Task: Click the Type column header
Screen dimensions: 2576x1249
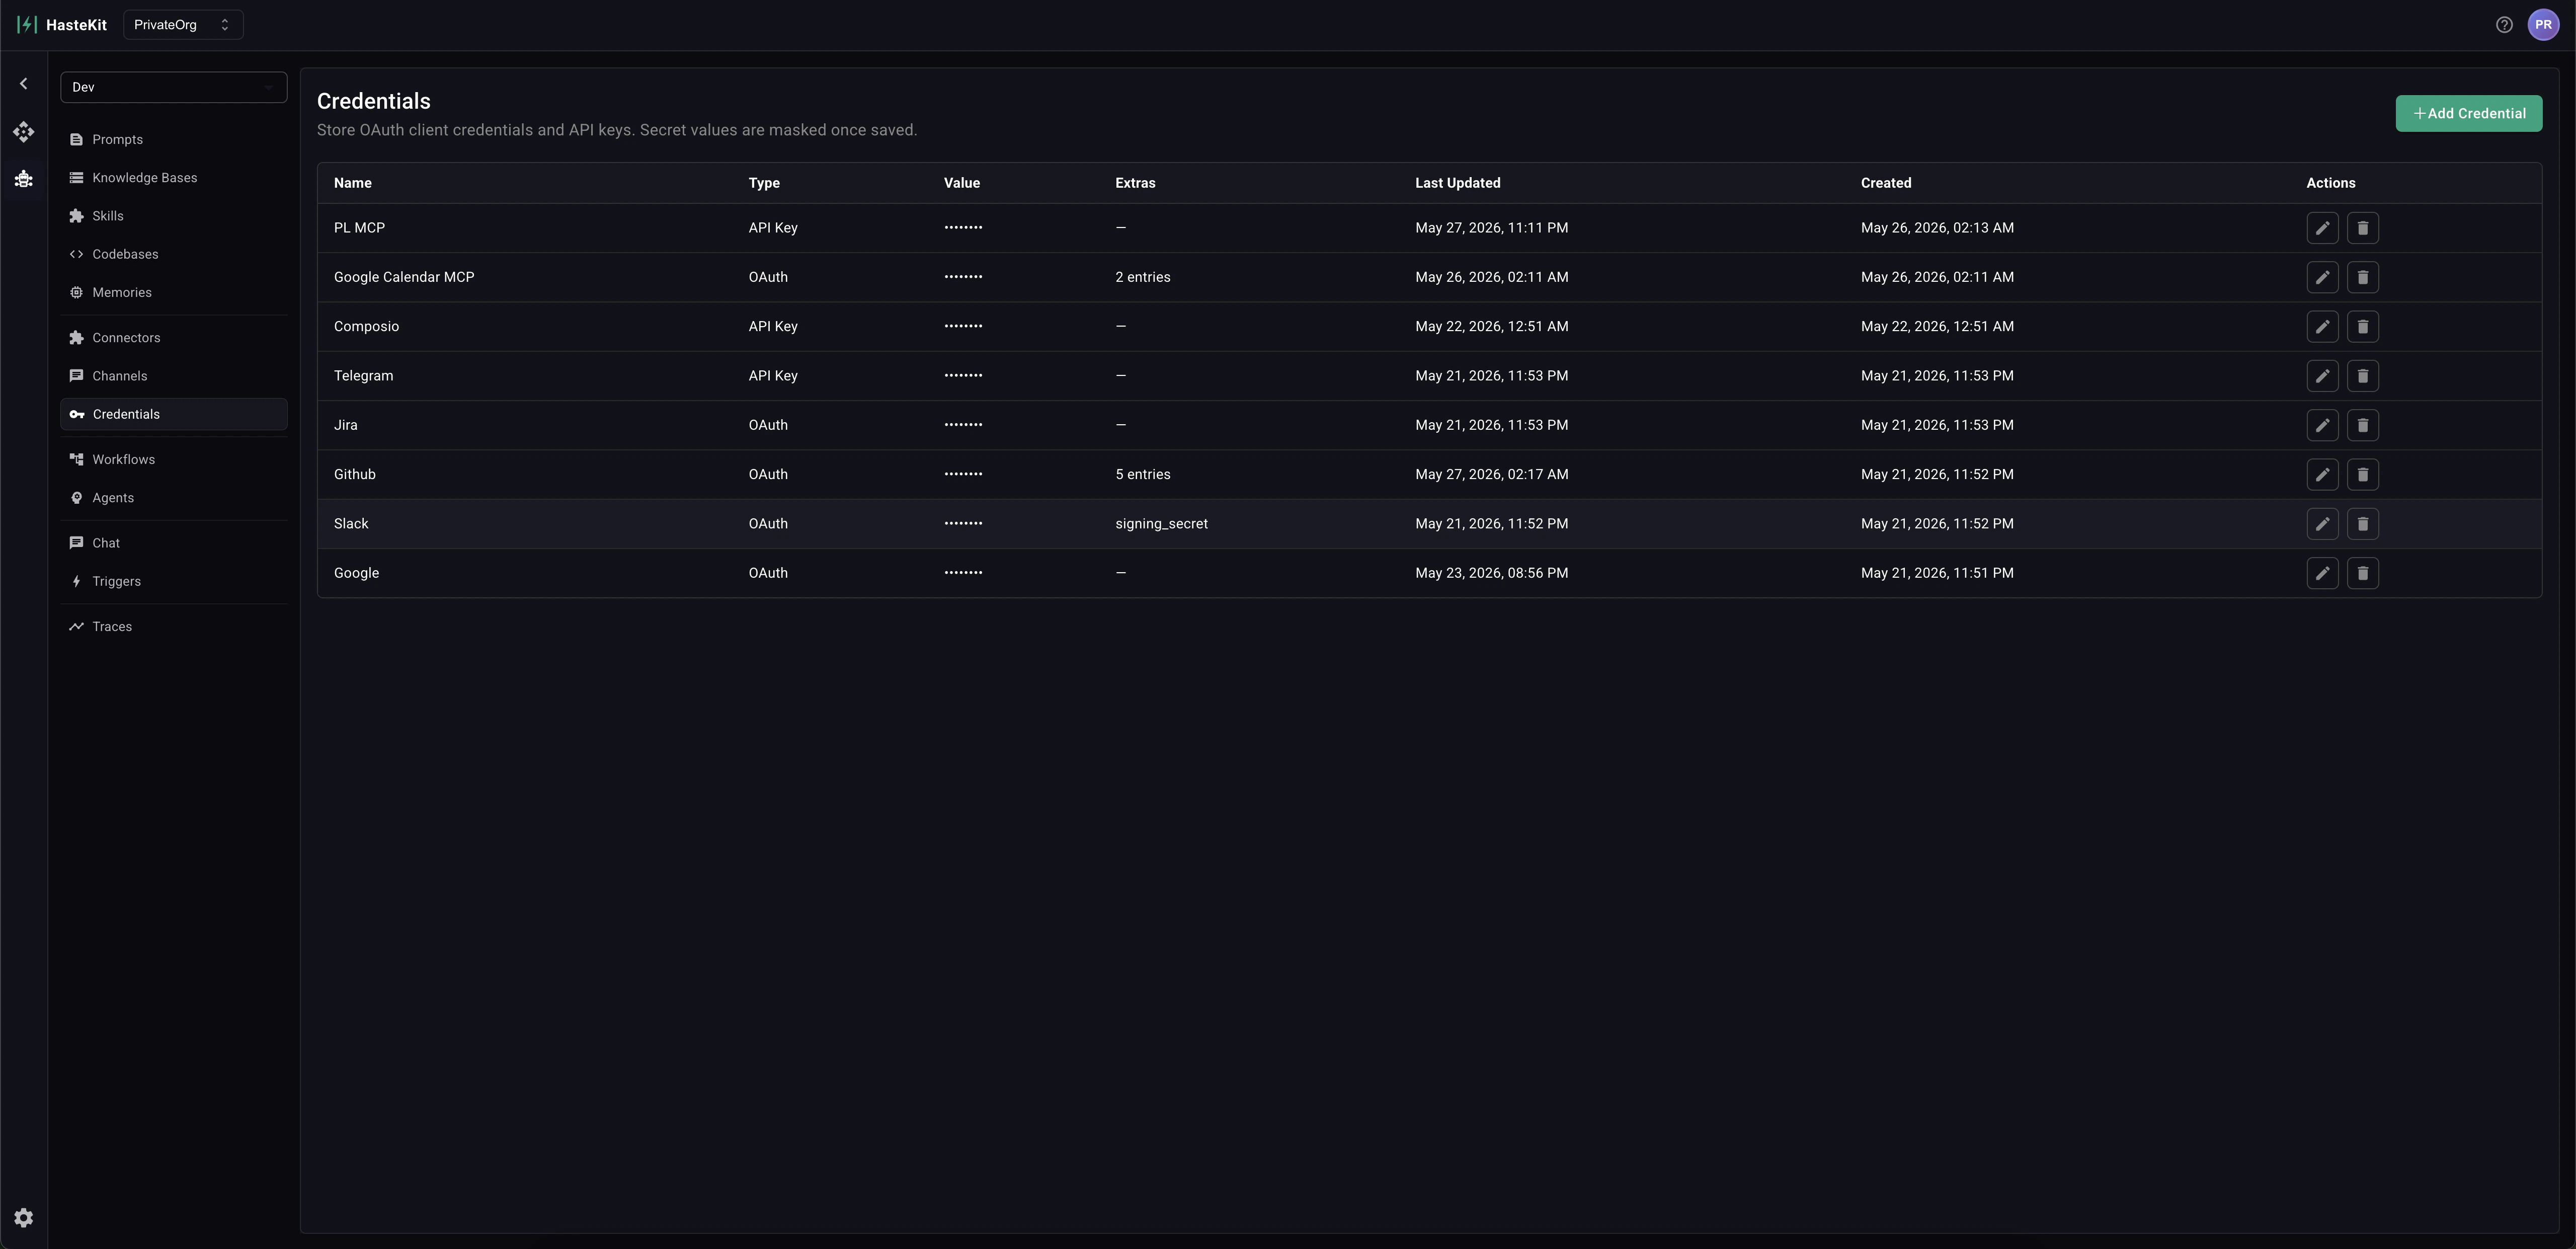Action: pos(764,183)
